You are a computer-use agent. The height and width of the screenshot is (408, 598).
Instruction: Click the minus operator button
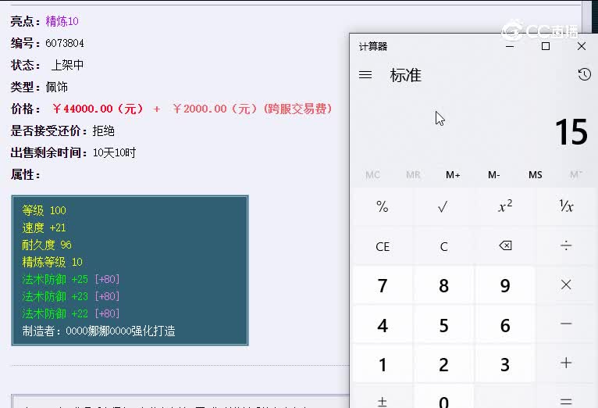point(566,324)
